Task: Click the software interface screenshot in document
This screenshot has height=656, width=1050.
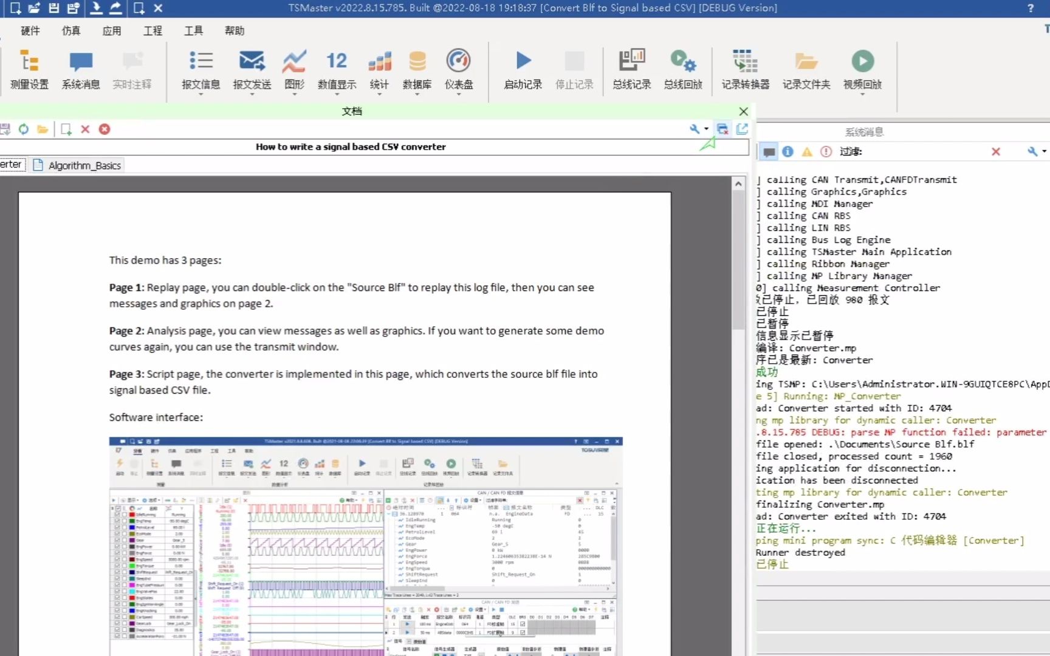Action: [x=366, y=546]
